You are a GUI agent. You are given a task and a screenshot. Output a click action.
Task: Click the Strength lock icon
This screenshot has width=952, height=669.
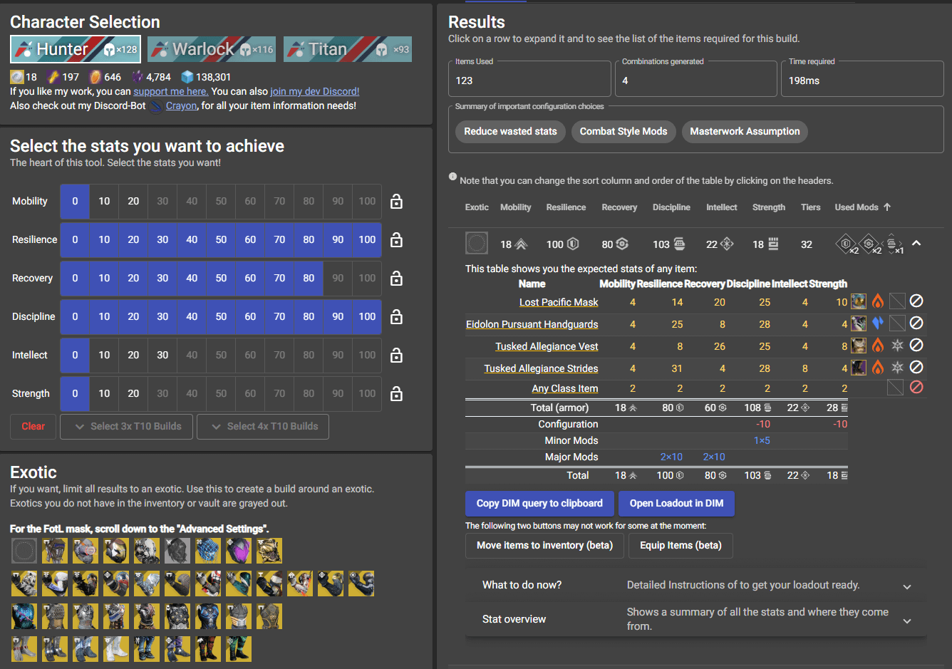[395, 393]
